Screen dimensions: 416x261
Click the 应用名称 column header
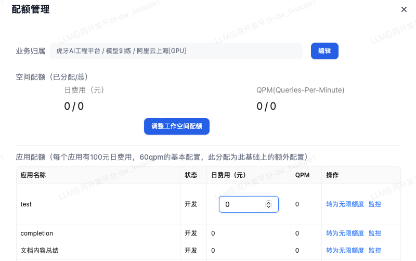click(x=33, y=175)
